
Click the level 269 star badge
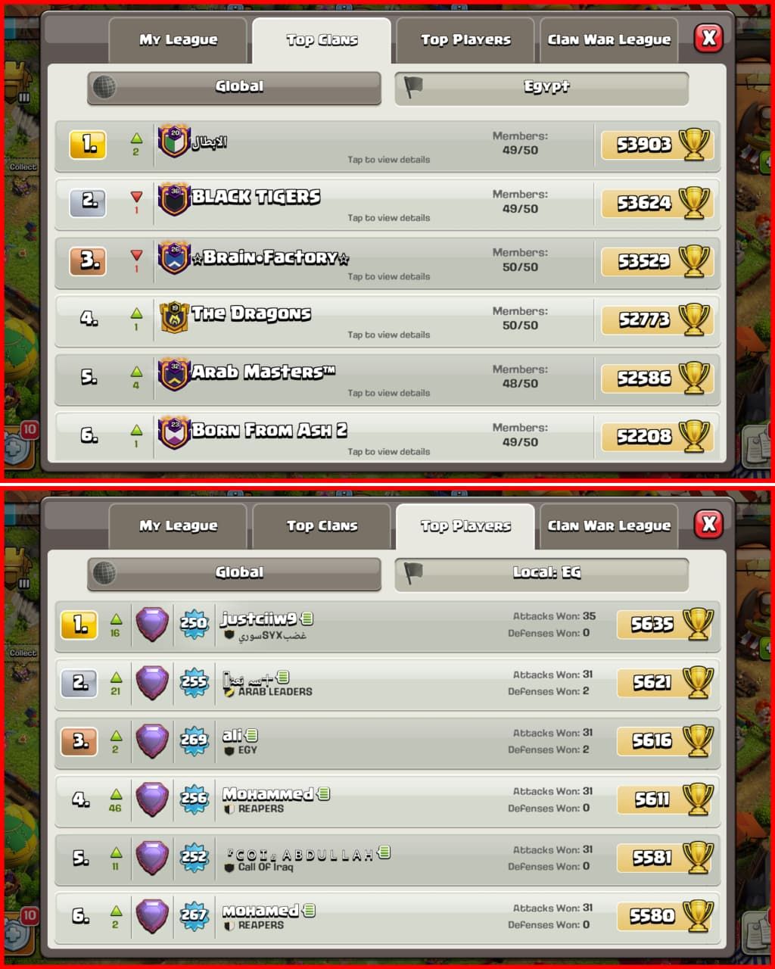(194, 740)
